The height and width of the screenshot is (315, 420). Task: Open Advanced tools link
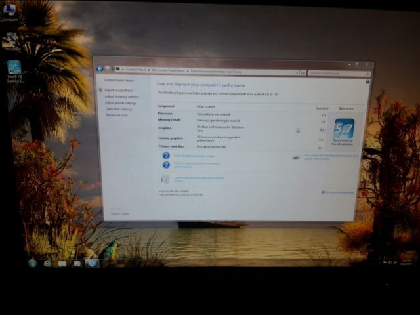point(117,115)
